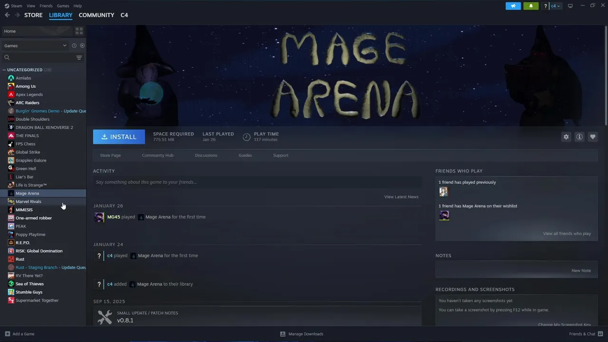The height and width of the screenshot is (342, 608).
Task: Sort library by recent activity clock icon
Action: tap(74, 46)
